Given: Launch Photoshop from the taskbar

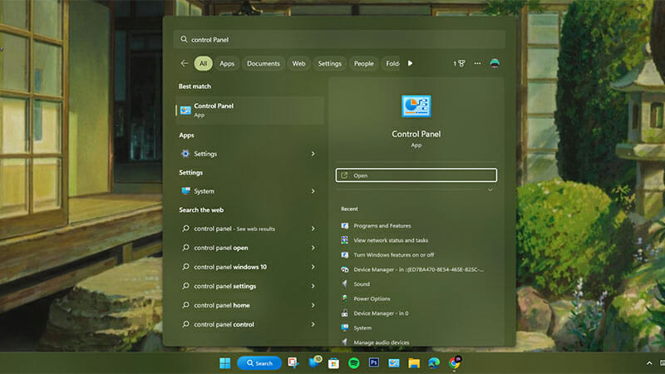Looking at the screenshot, I should click(374, 363).
